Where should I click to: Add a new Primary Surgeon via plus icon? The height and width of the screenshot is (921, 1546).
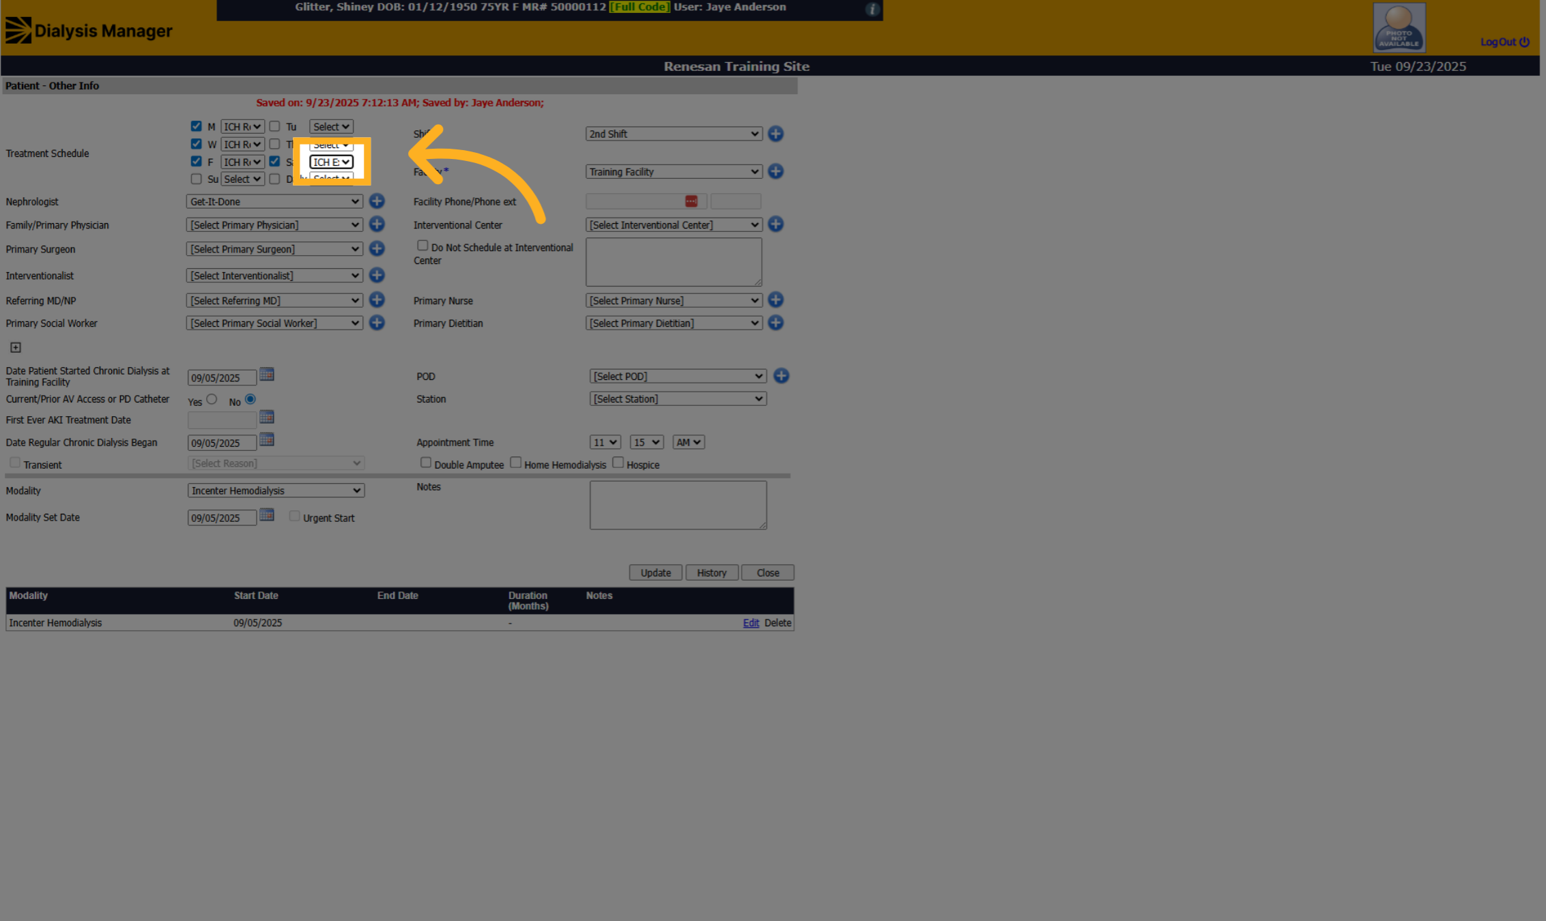(x=377, y=248)
